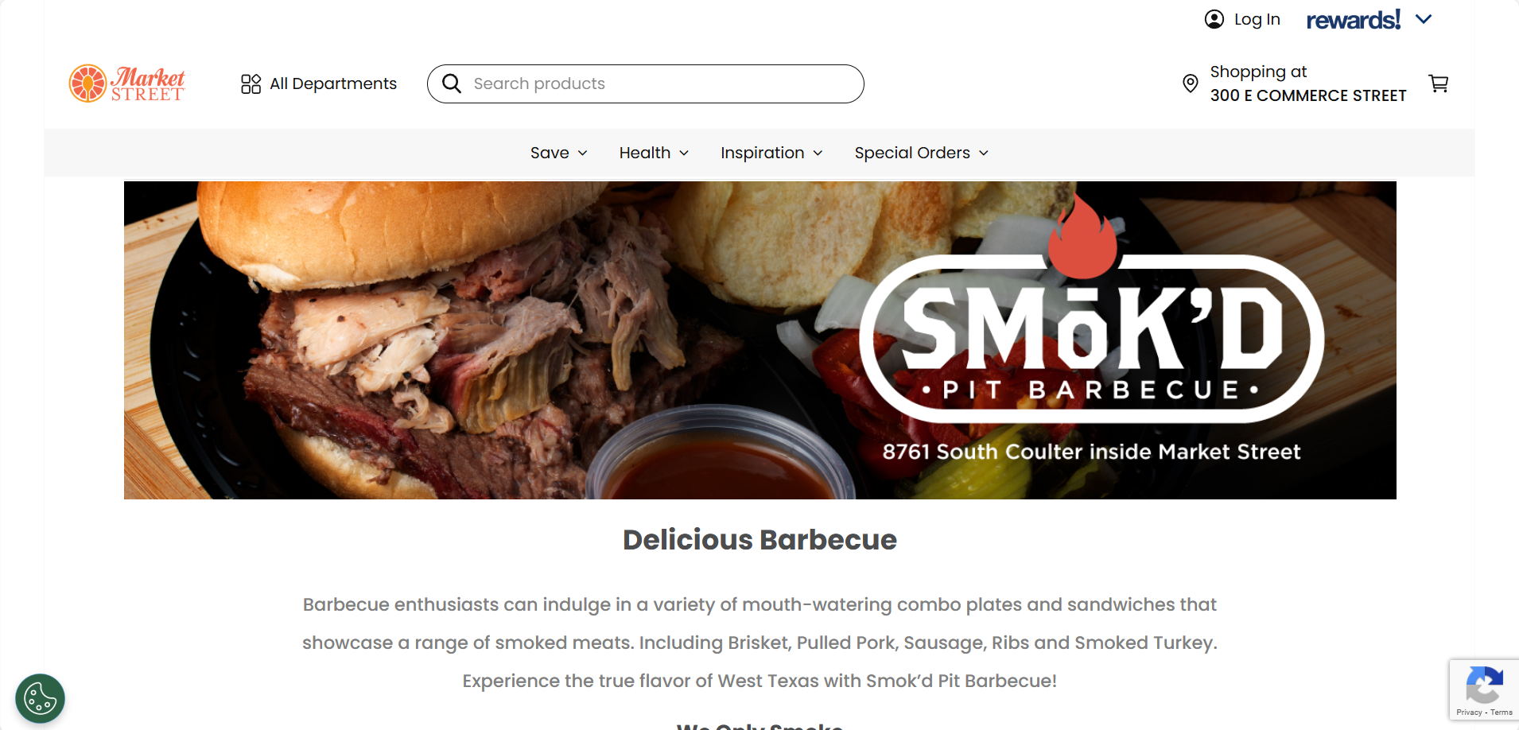The image size is (1519, 730).
Task: Expand the Health menu chevron
Action: click(684, 153)
